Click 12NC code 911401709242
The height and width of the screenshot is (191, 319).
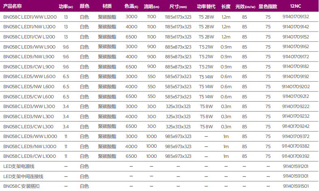(x=295, y=126)
